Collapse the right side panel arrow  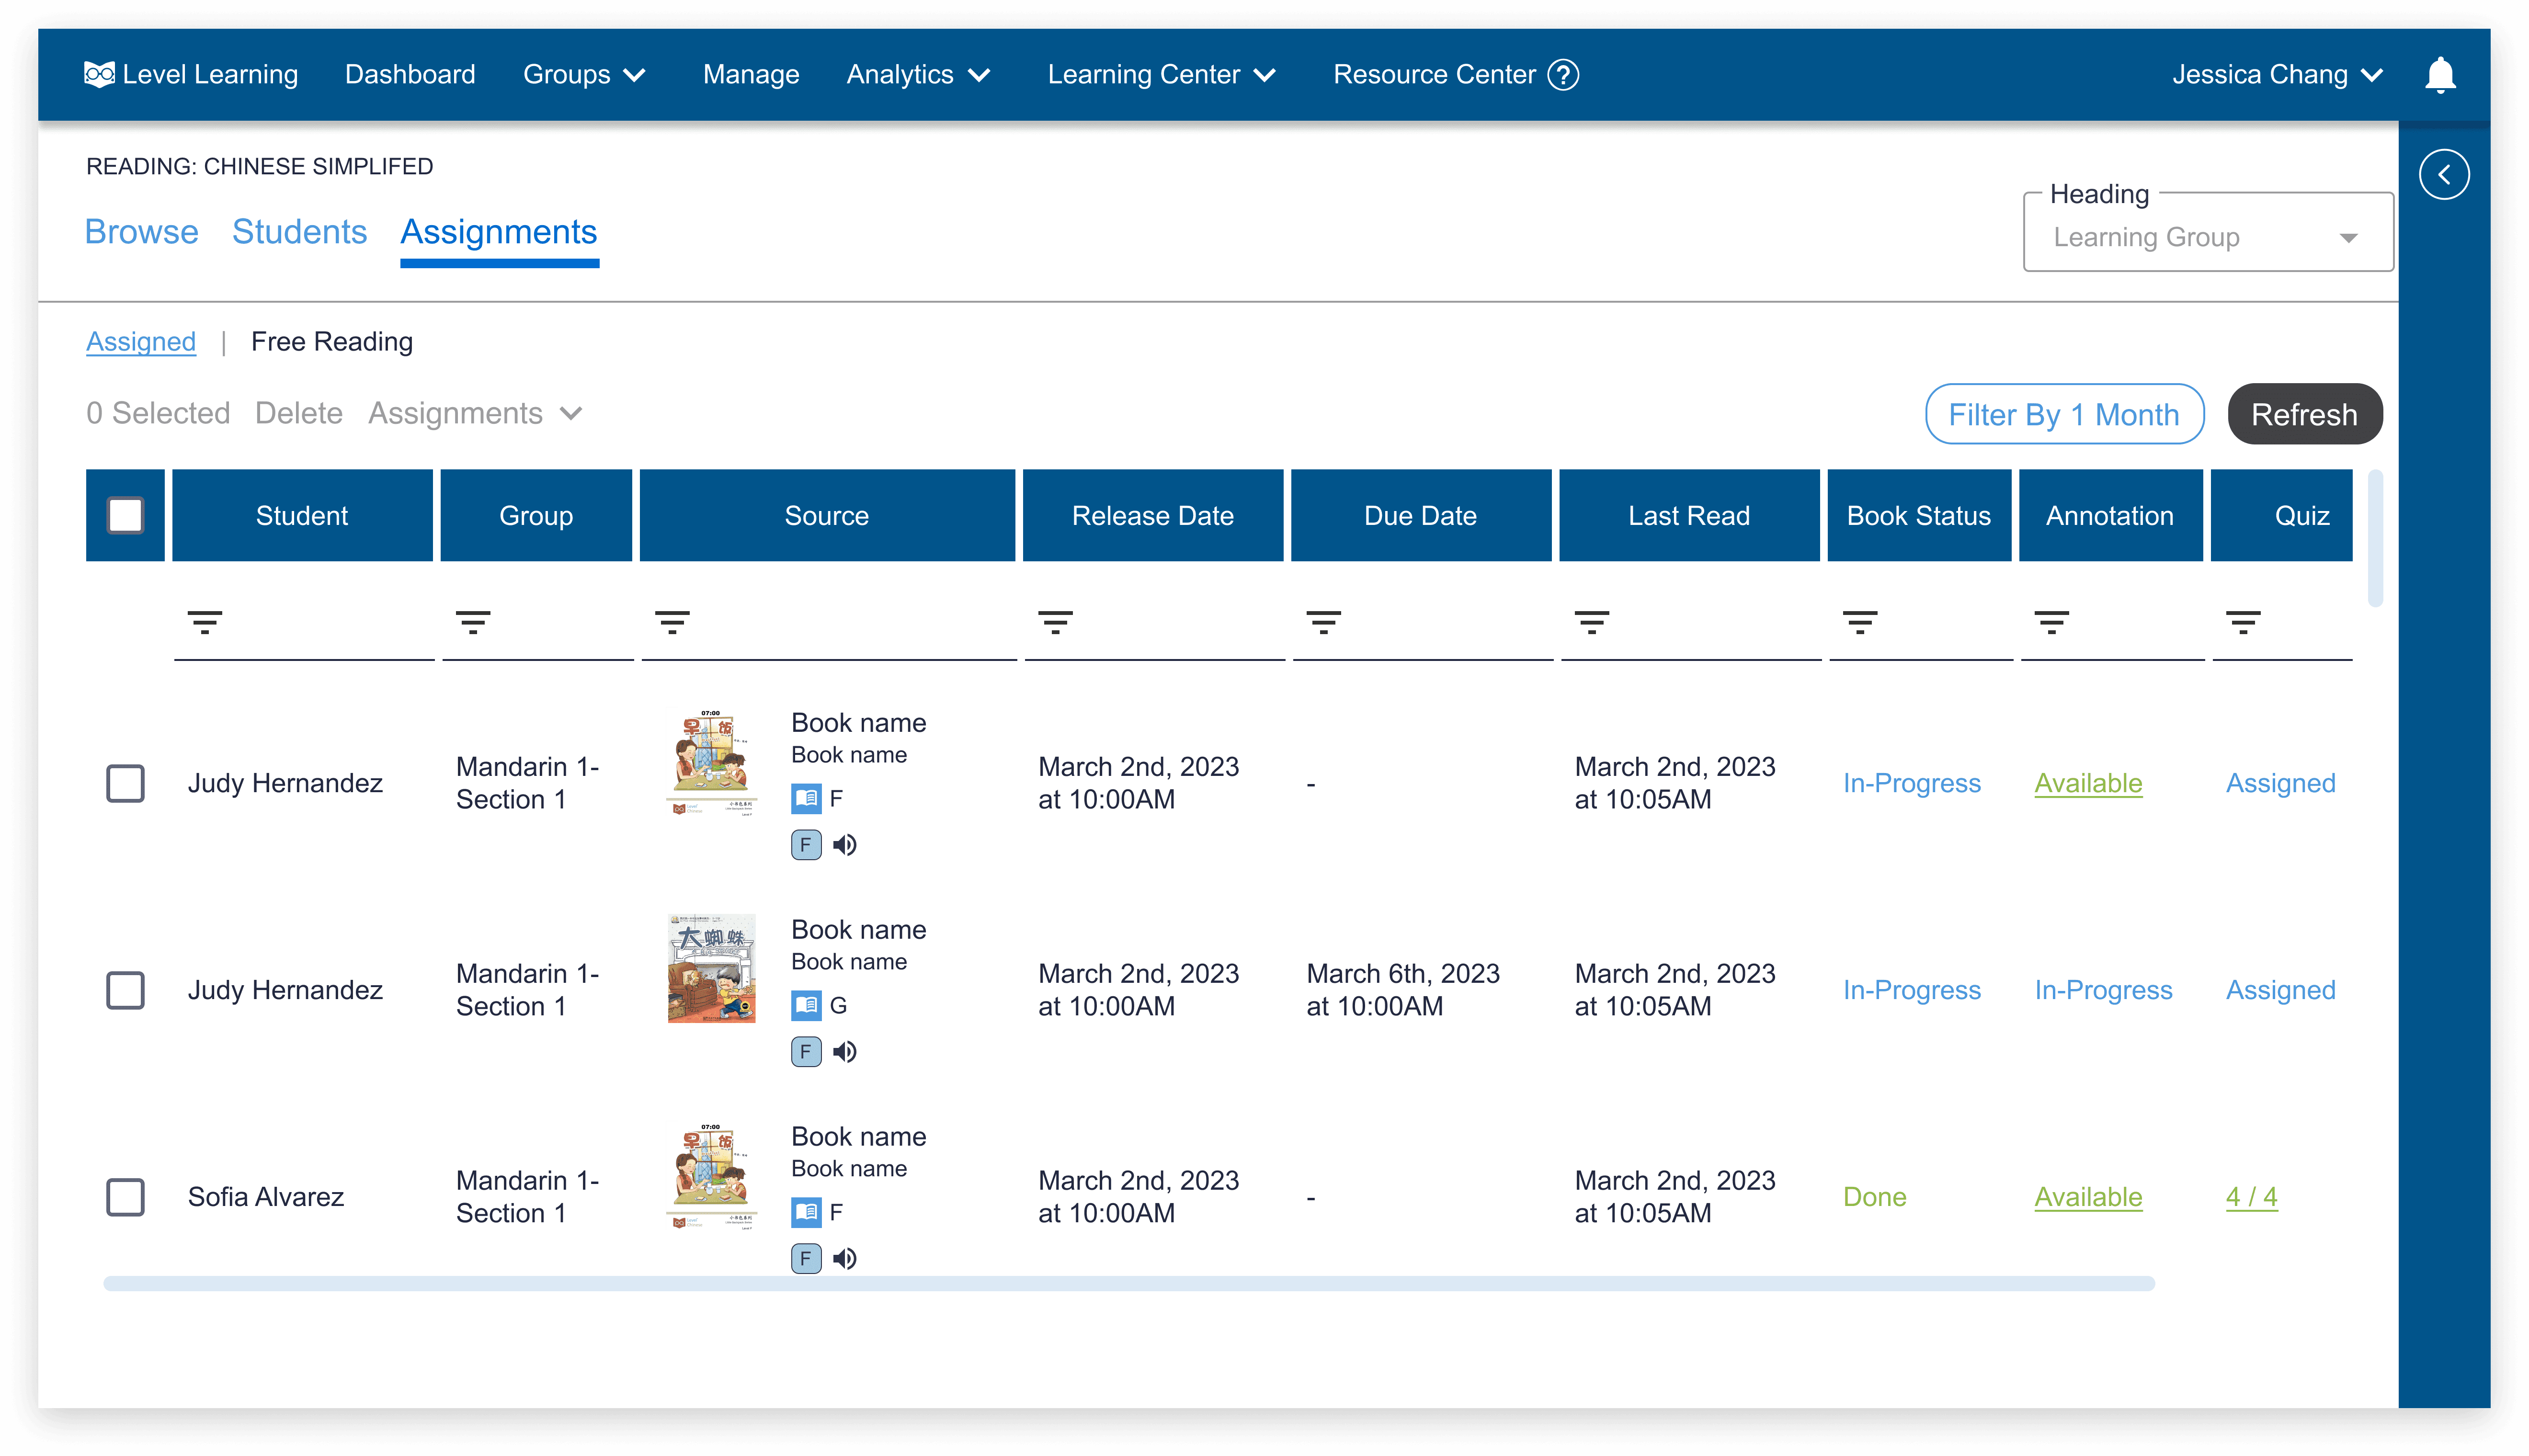[2444, 175]
